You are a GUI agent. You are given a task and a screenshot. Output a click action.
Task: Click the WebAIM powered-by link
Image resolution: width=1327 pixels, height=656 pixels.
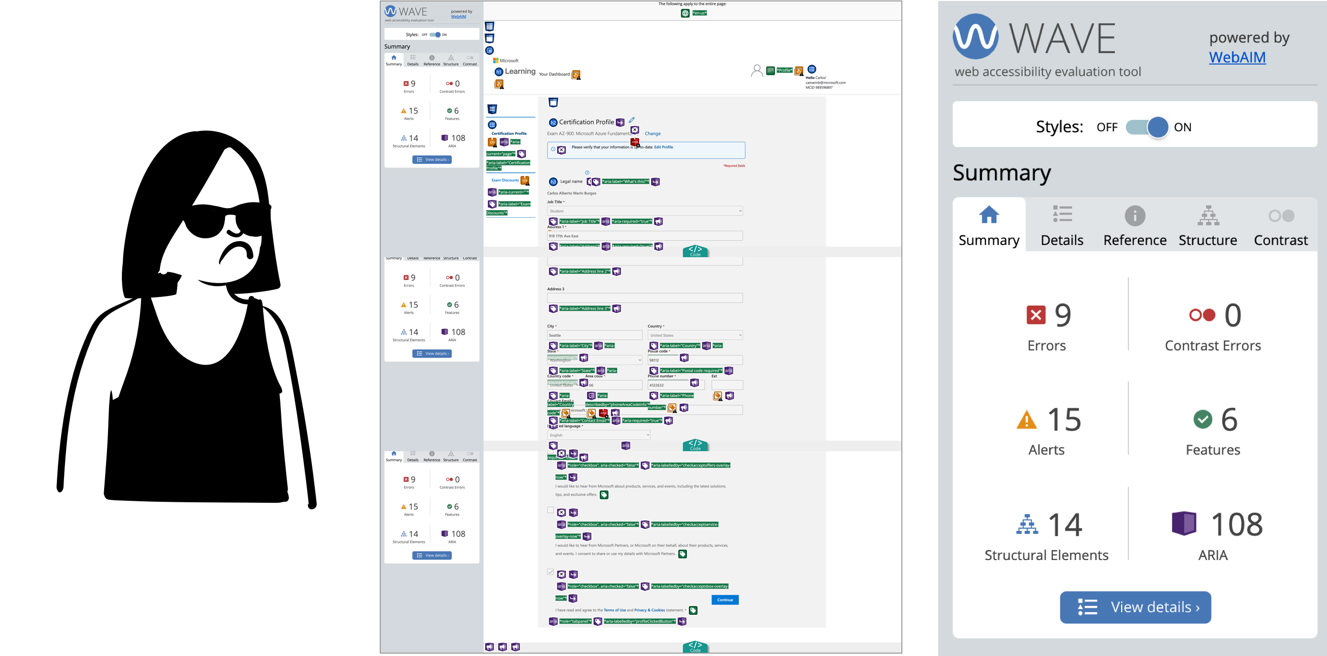click(1236, 57)
